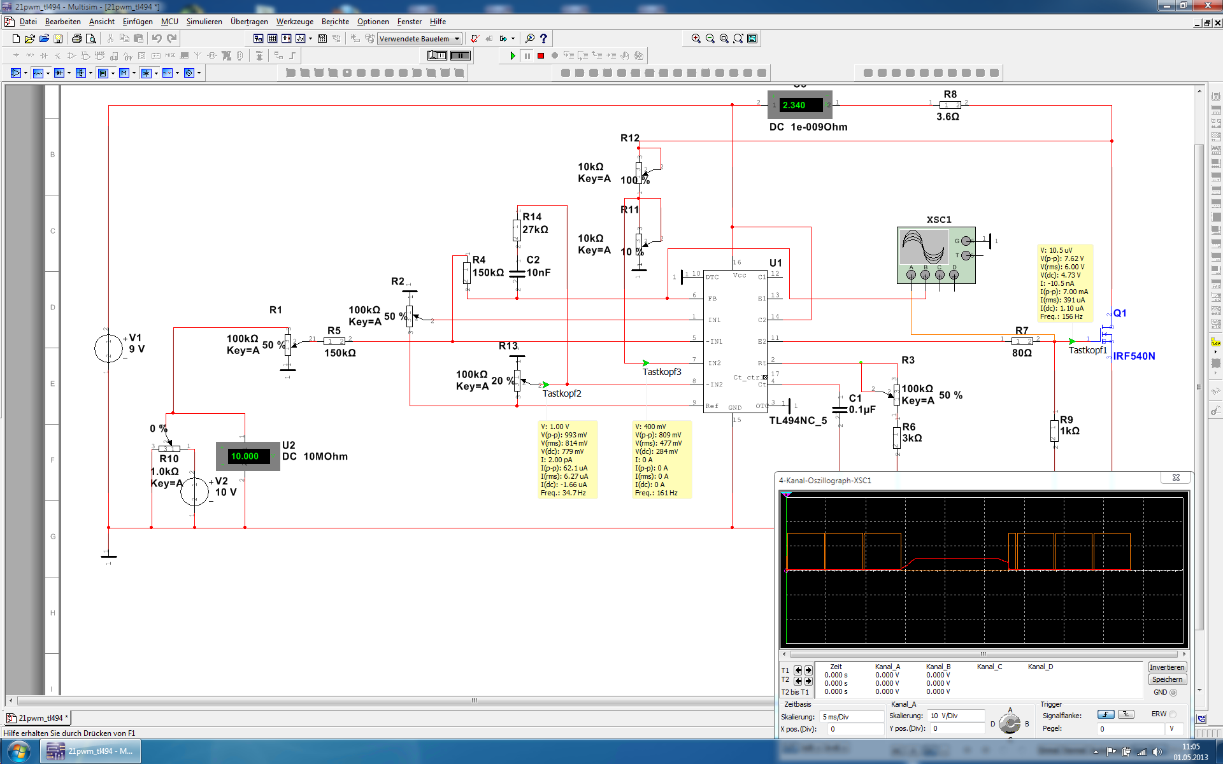Image resolution: width=1223 pixels, height=764 pixels.
Task: Click the schematic horizontal scrollbar
Action: click(x=474, y=700)
